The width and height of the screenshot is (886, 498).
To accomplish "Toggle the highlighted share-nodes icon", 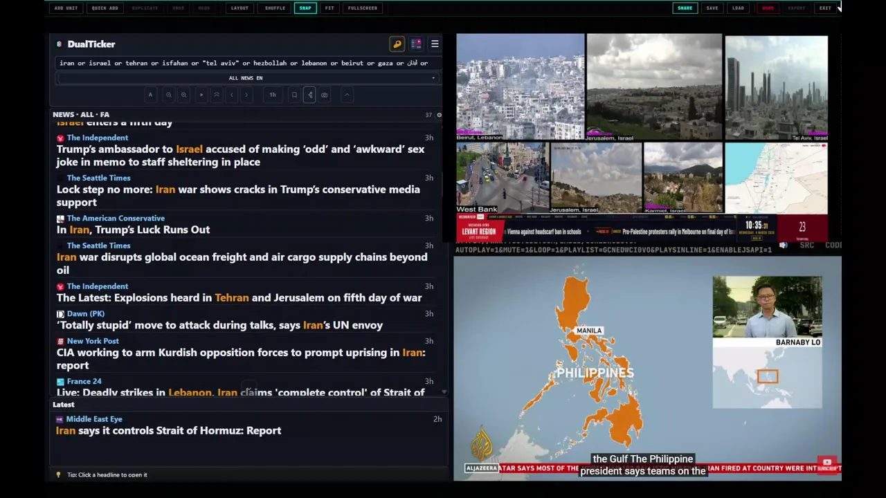I will [309, 95].
